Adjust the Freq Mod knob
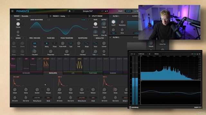Viewport: 206px width, 115px height. (35, 51)
